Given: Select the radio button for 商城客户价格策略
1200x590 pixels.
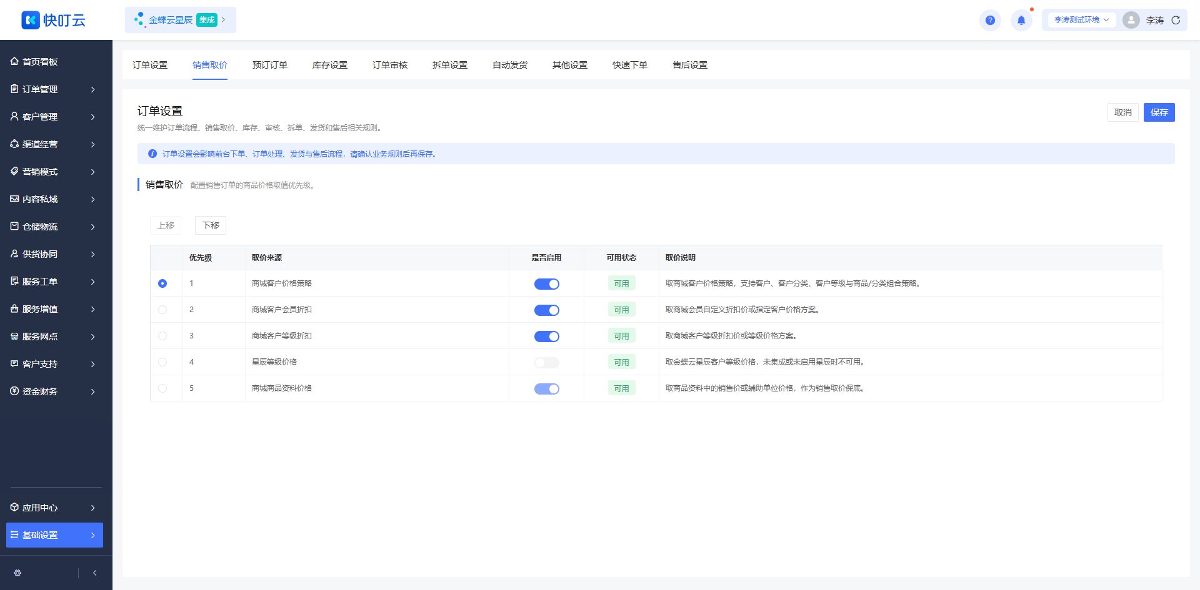Looking at the screenshot, I should (x=162, y=283).
